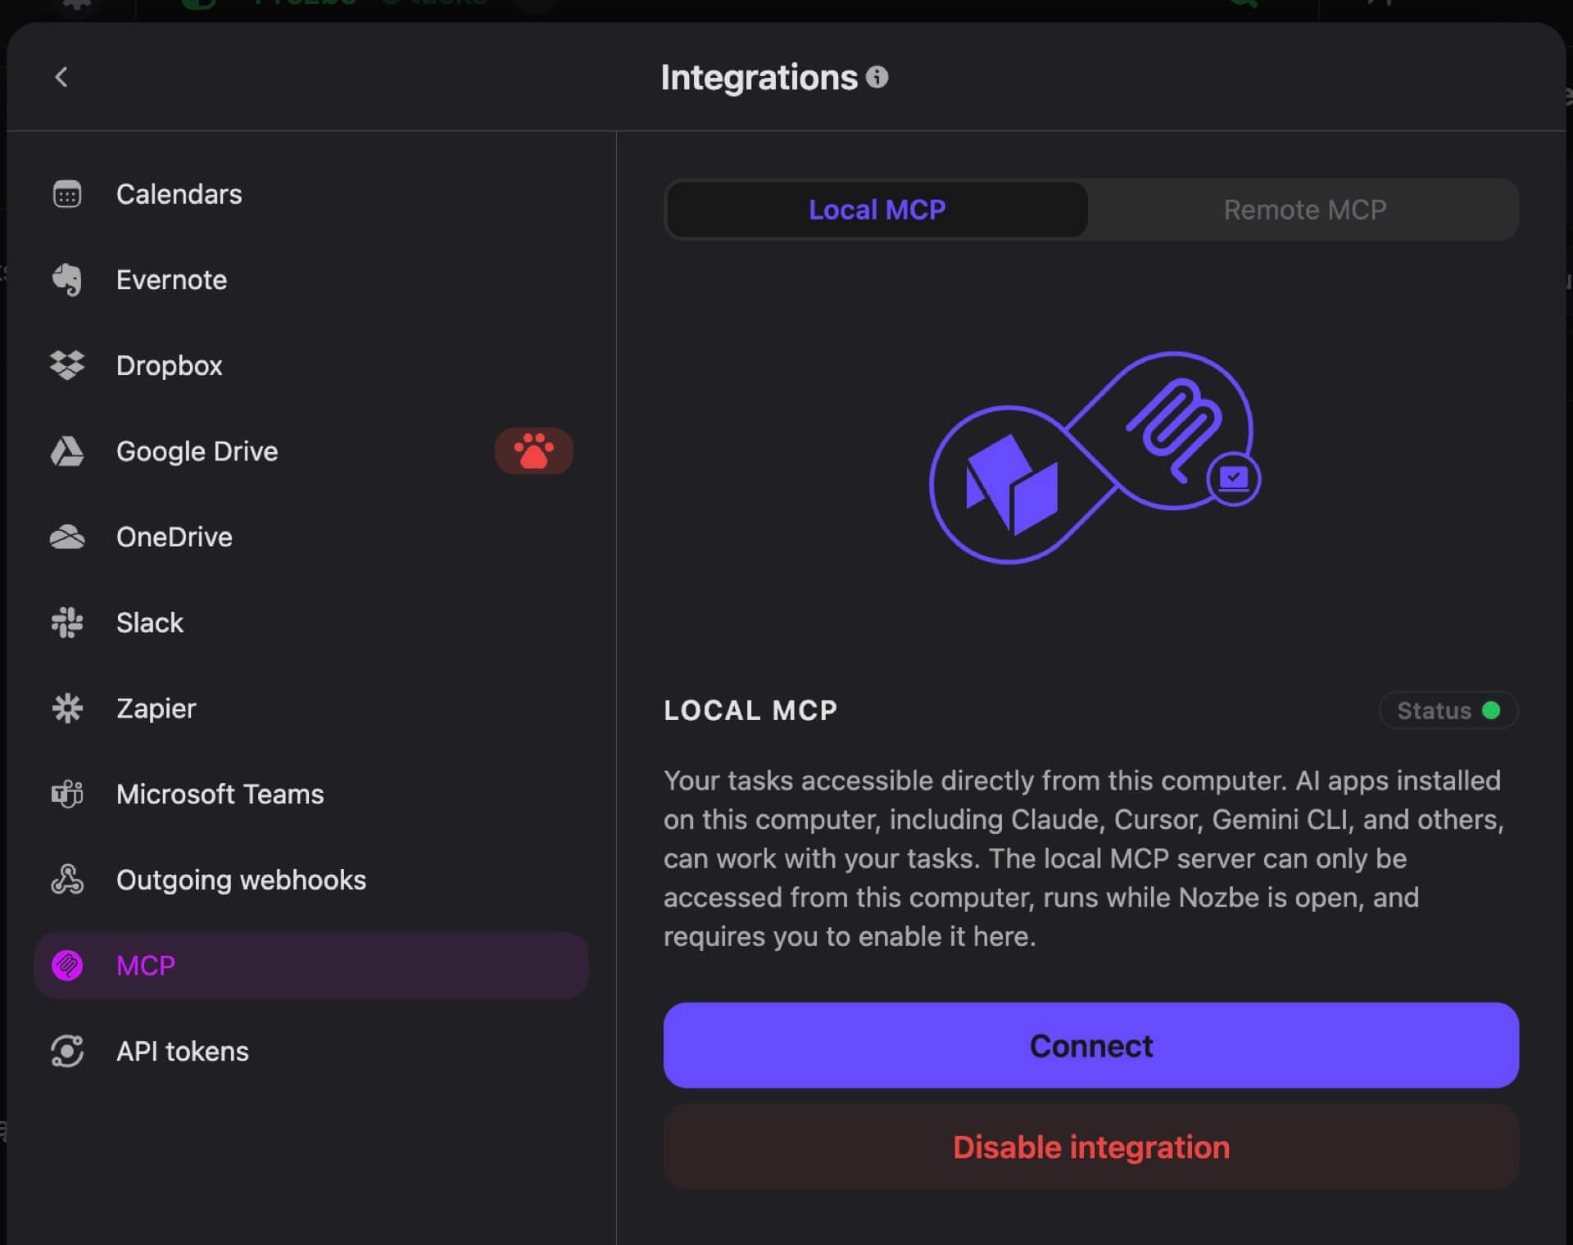Select Microsoft Teams in the sidebar
This screenshot has width=1573, height=1245.
(x=311, y=794)
